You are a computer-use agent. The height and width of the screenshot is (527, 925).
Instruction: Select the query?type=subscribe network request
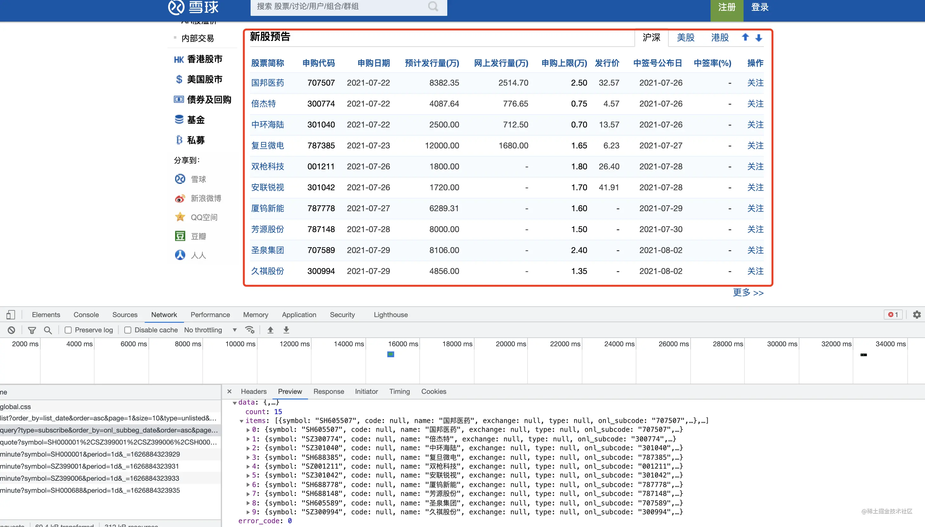110,430
